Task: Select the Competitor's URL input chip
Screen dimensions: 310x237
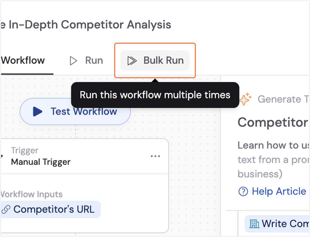Action: point(50,209)
